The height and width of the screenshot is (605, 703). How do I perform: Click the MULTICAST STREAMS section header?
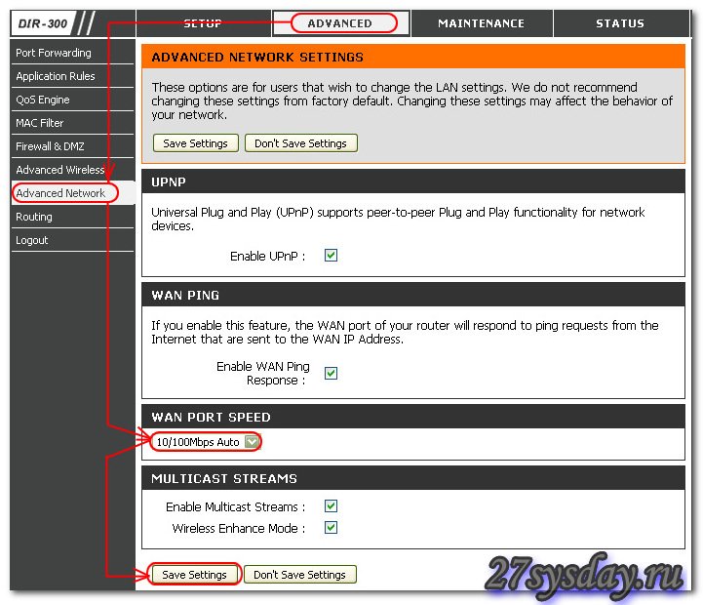click(x=412, y=478)
